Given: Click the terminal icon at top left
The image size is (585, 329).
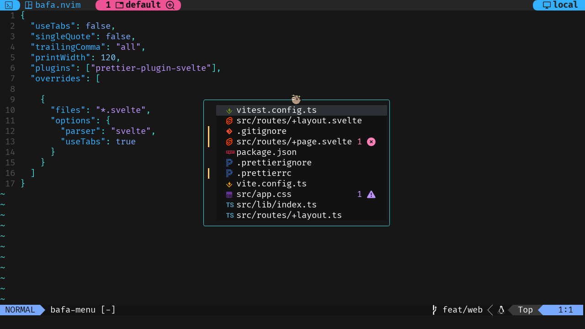Looking at the screenshot, I should coord(9,5).
